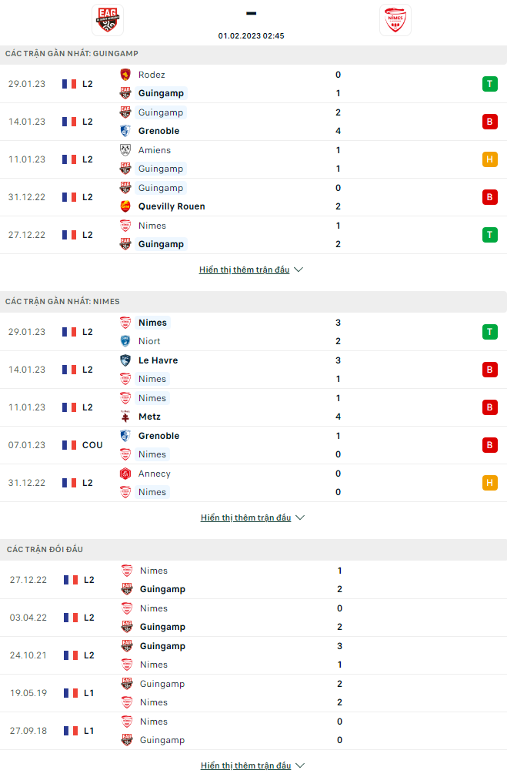Open the Guingamp vs Grenoble match row

tap(254, 122)
